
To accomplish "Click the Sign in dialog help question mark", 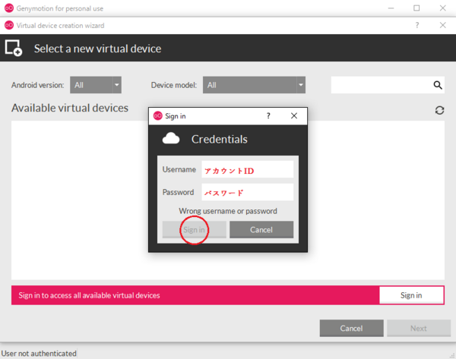I will point(268,116).
